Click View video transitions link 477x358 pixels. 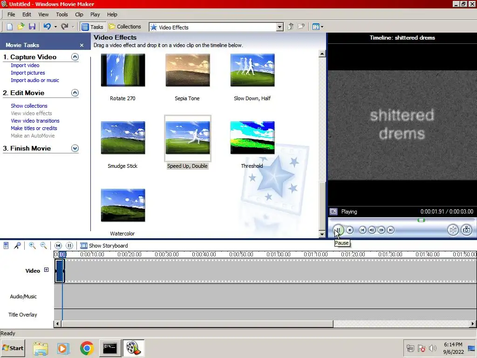point(35,121)
